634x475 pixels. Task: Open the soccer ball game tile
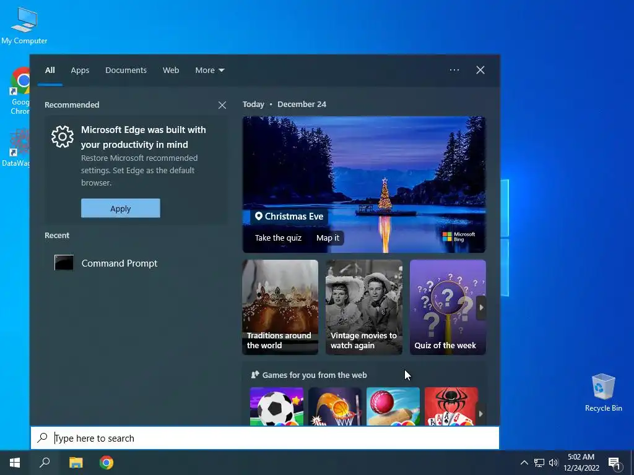tap(277, 406)
